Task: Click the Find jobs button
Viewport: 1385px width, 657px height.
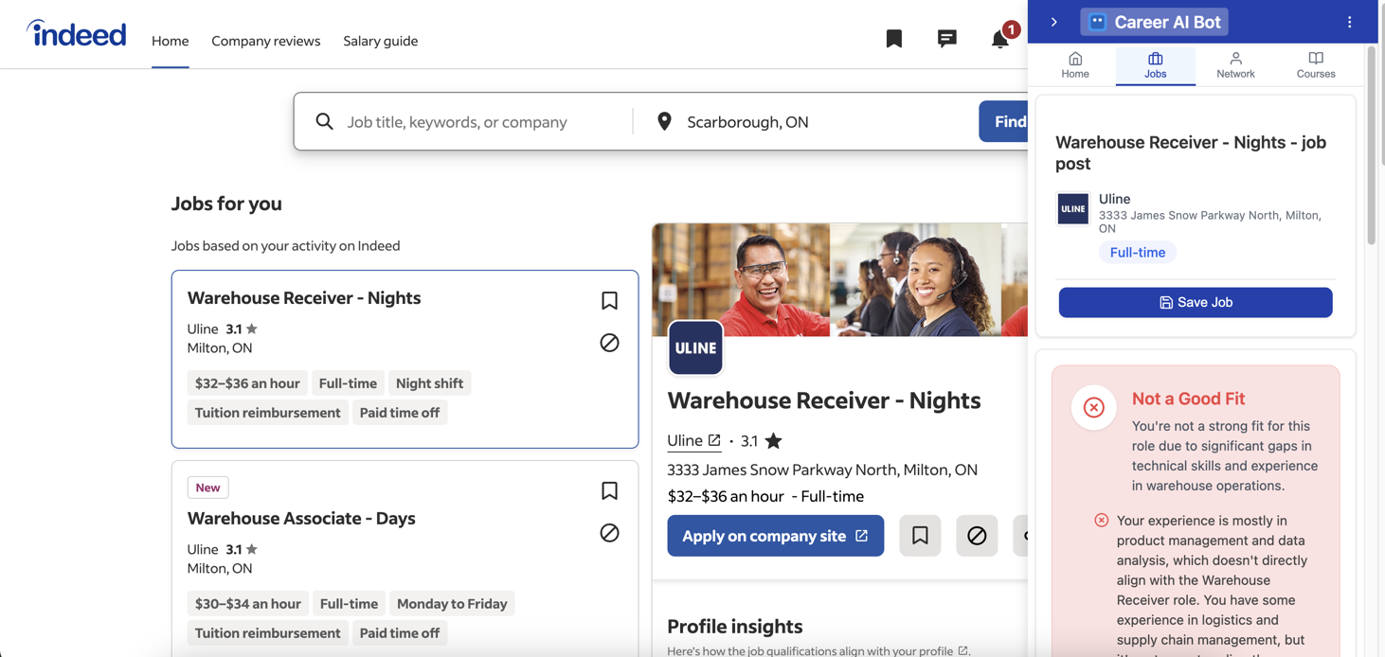Action: coord(1004,121)
